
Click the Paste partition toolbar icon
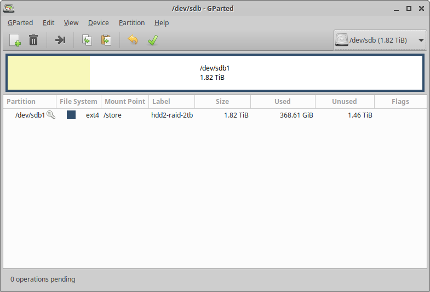(106, 40)
